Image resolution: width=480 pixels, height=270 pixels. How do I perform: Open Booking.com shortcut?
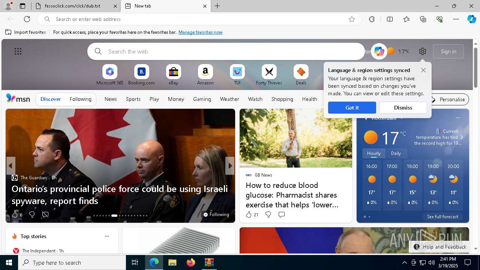tap(141, 75)
